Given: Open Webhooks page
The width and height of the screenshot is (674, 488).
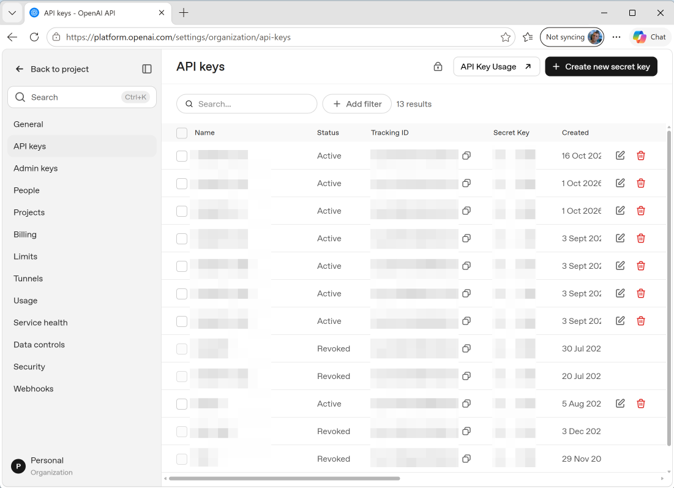Looking at the screenshot, I should click(x=82, y=389).
